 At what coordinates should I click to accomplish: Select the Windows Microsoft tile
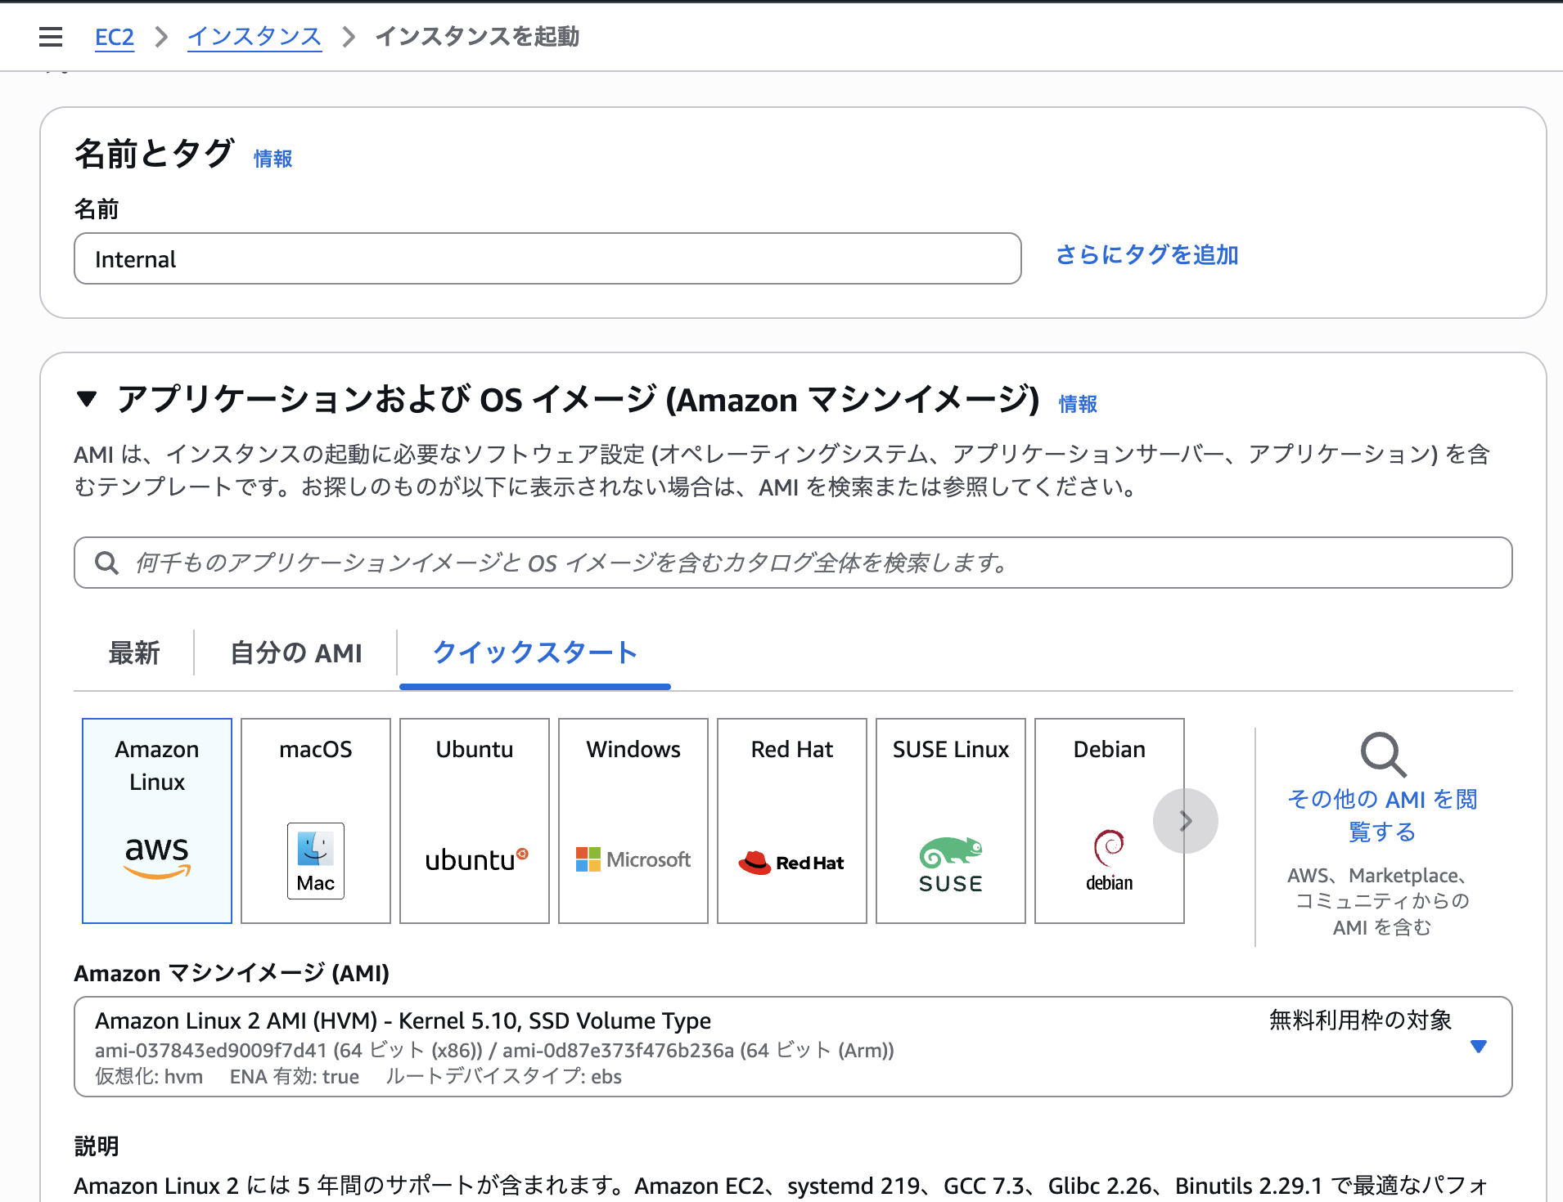click(633, 820)
